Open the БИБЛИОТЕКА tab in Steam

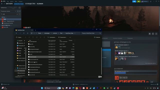click(19, 4)
